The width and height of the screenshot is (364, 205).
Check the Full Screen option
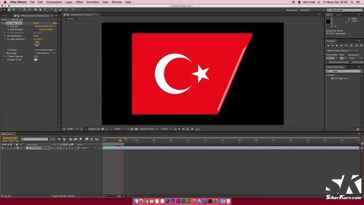(350, 62)
